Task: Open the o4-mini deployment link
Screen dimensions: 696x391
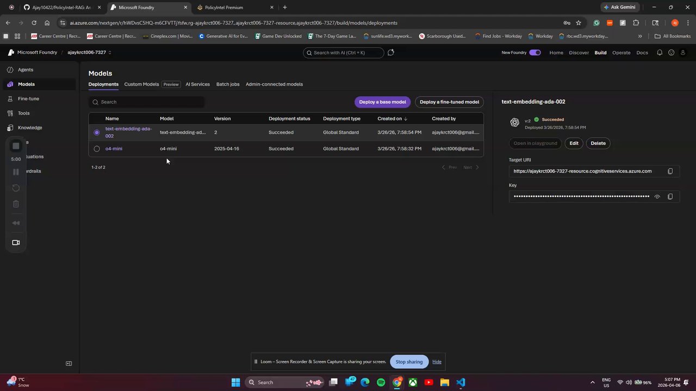Action: [x=114, y=149]
